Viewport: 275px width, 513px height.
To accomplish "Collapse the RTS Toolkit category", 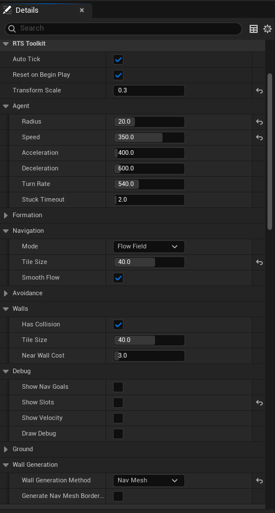I will coord(6,44).
